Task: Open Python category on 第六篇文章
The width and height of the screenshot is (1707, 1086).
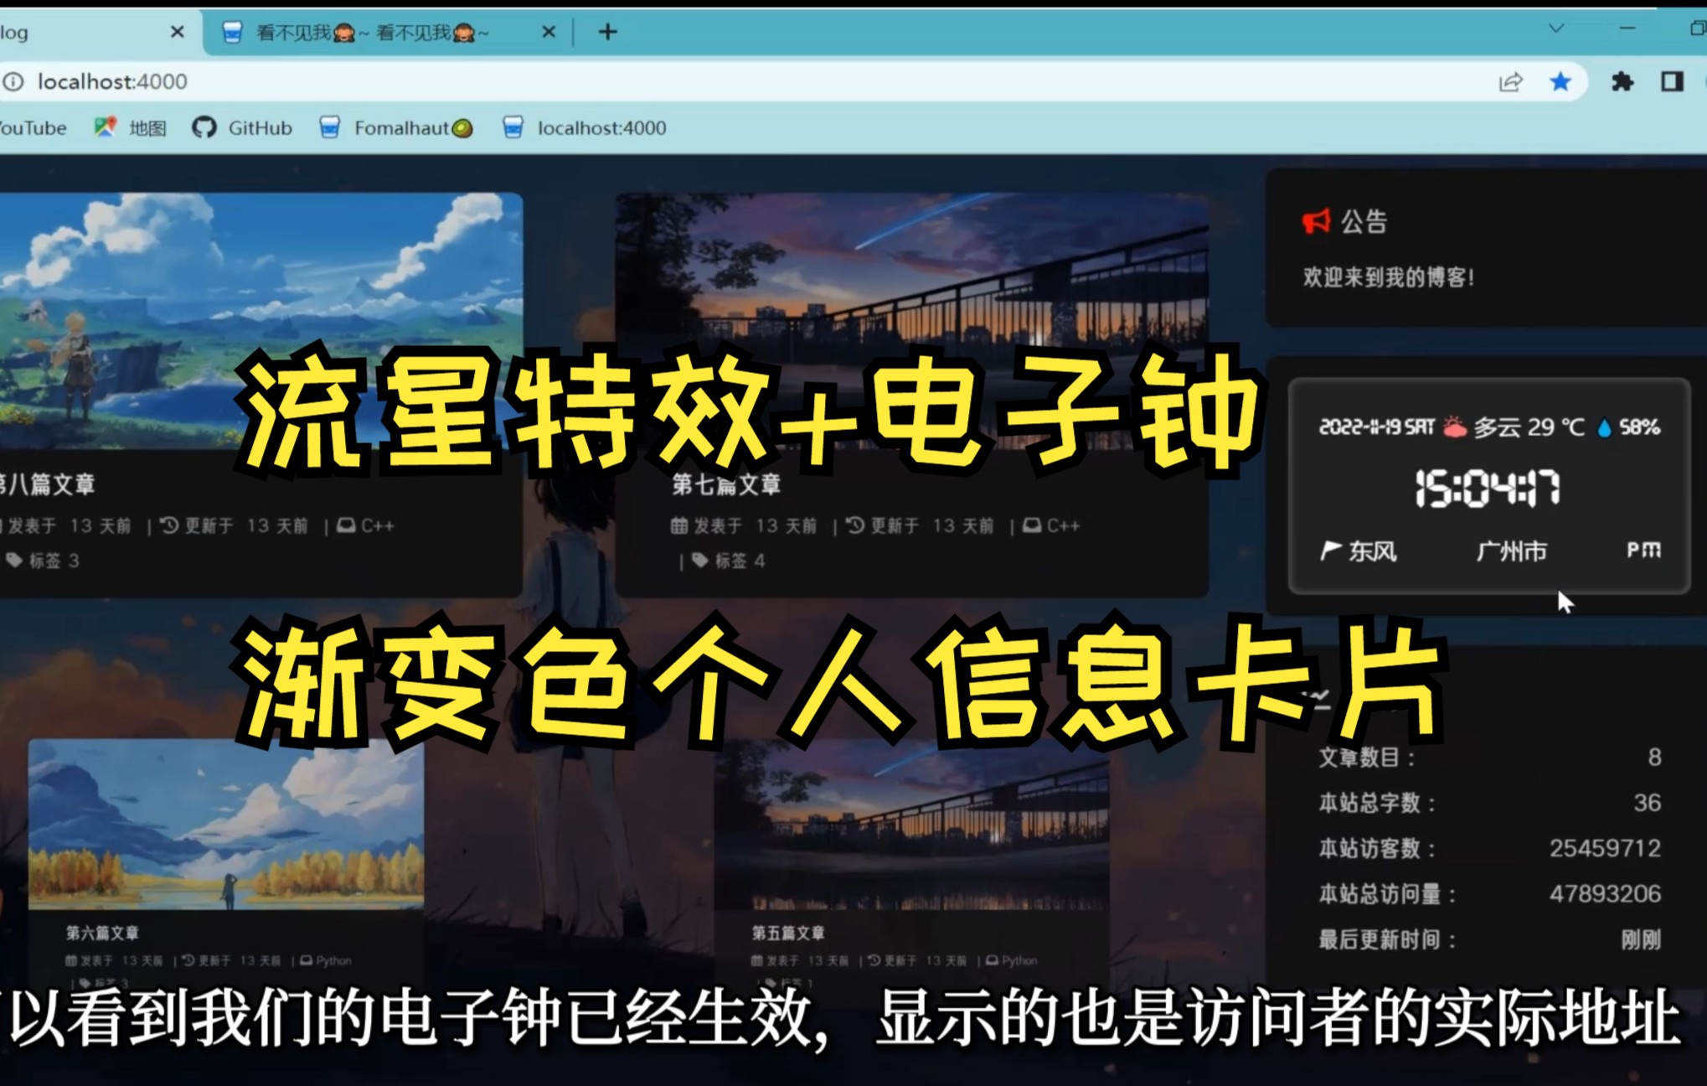Action: pos(333,960)
